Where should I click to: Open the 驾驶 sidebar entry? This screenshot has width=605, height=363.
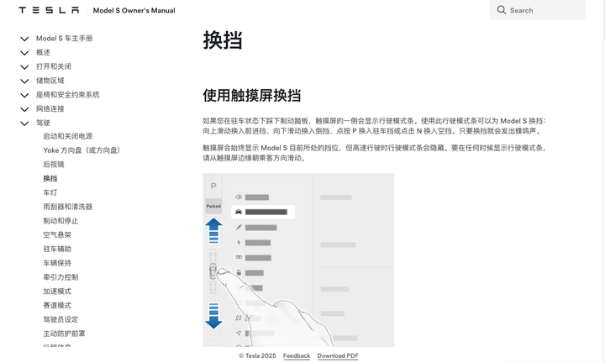point(43,123)
